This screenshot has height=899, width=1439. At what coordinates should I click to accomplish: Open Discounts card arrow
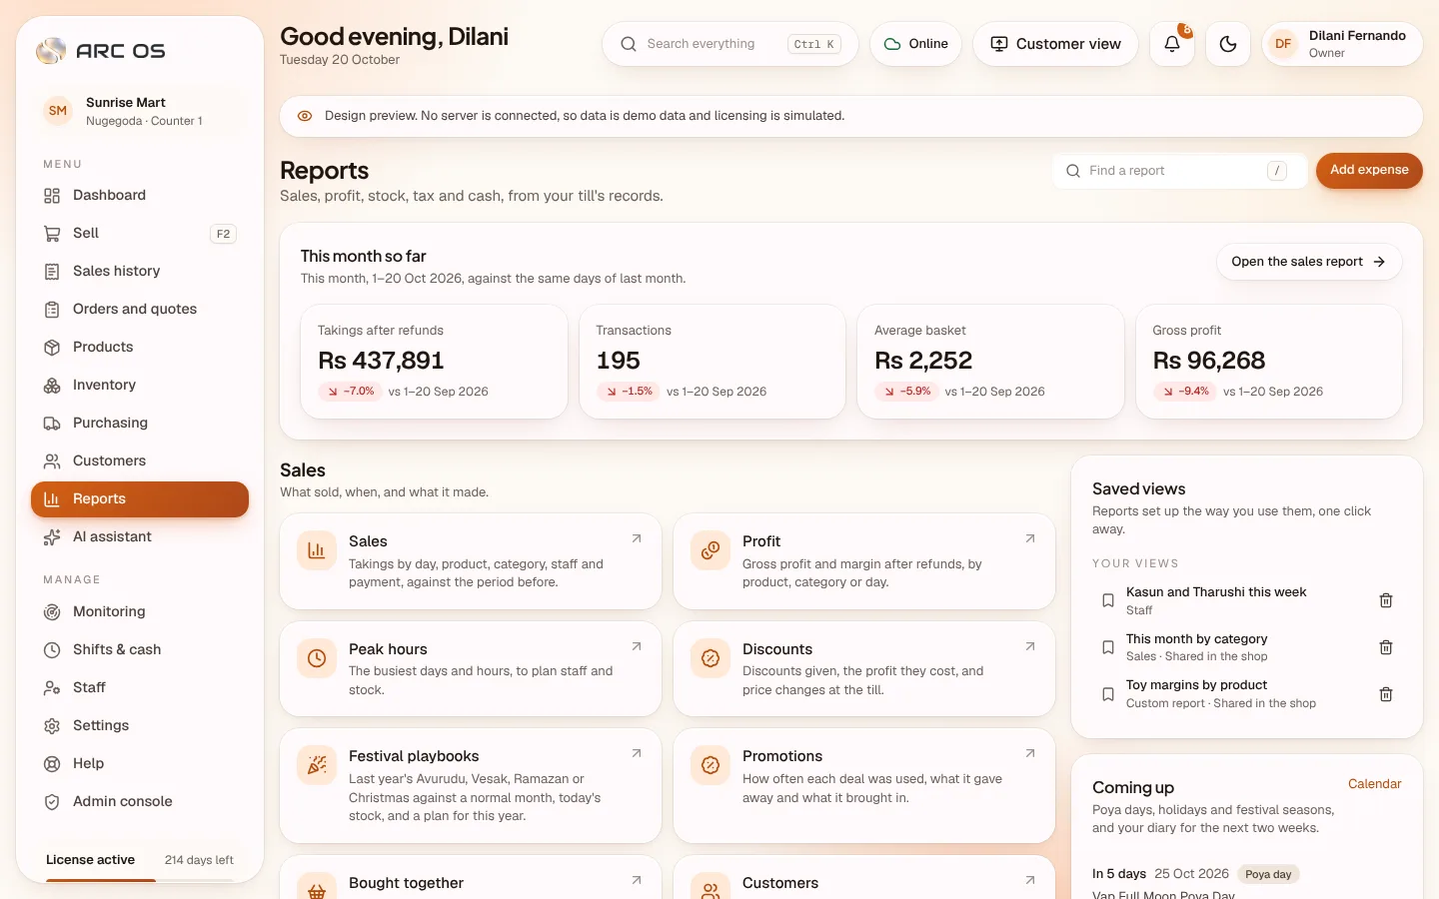click(1030, 646)
